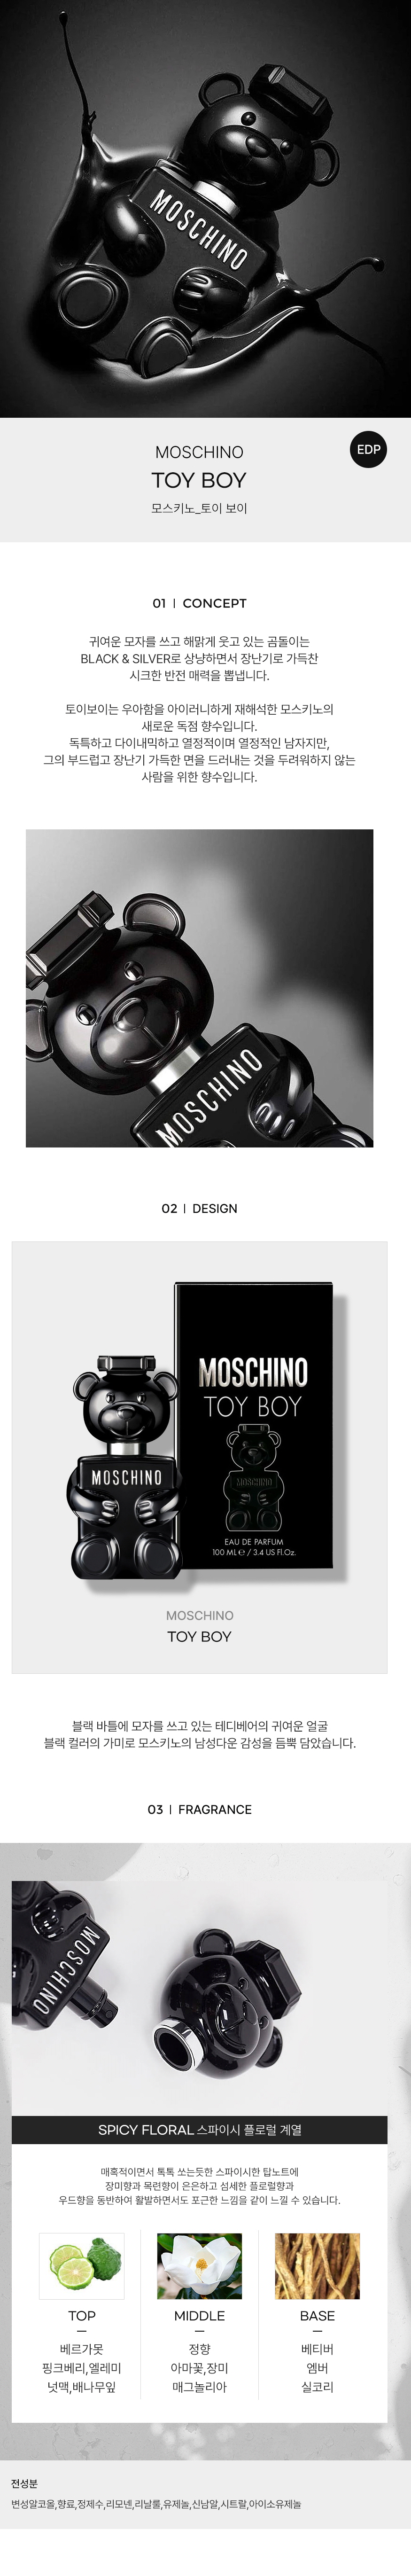Screen dimensions: 411x2576
Task: Click the vetiver base note image
Action: point(317,2266)
